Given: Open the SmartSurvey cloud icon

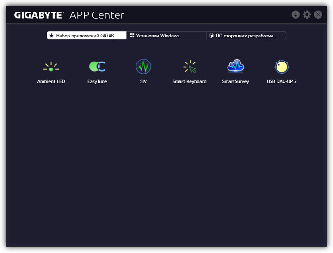Looking at the screenshot, I should (235, 67).
